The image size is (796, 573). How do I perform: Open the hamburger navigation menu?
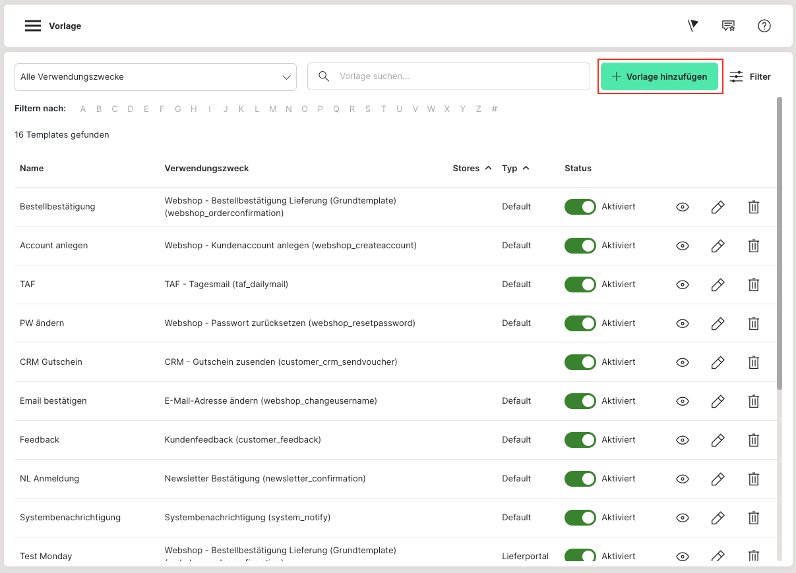click(x=33, y=26)
